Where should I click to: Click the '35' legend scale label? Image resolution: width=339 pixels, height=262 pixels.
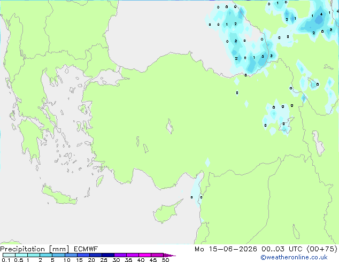(x=128, y=260)
